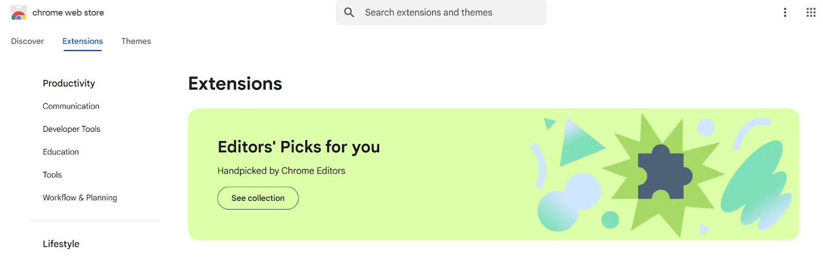Viewport: 823px width, 259px height.
Task: Open the Tools category in sidebar
Action: pyautogui.click(x=52, y=175)
